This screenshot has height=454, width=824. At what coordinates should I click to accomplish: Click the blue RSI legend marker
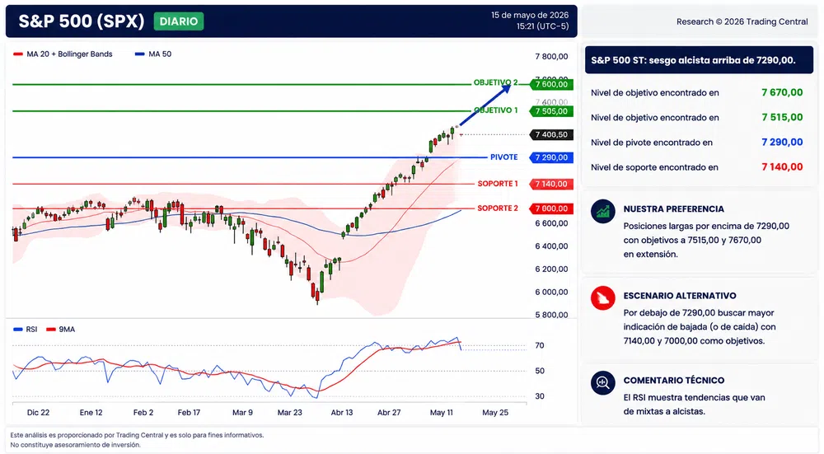coord(18,330)
